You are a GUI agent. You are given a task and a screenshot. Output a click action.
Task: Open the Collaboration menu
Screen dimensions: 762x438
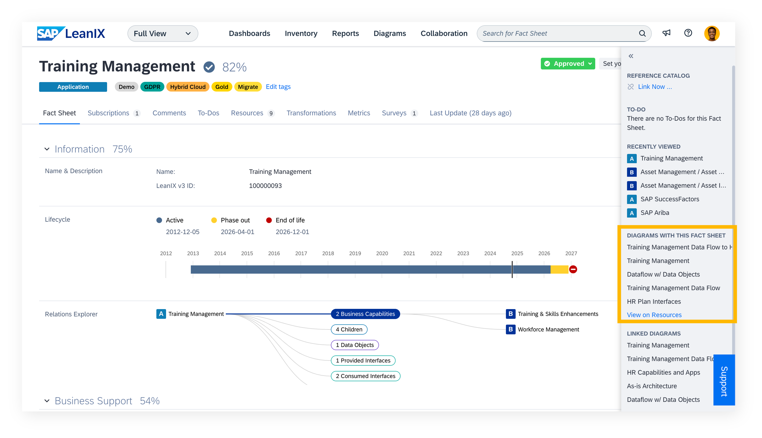(x=444, y=33)
